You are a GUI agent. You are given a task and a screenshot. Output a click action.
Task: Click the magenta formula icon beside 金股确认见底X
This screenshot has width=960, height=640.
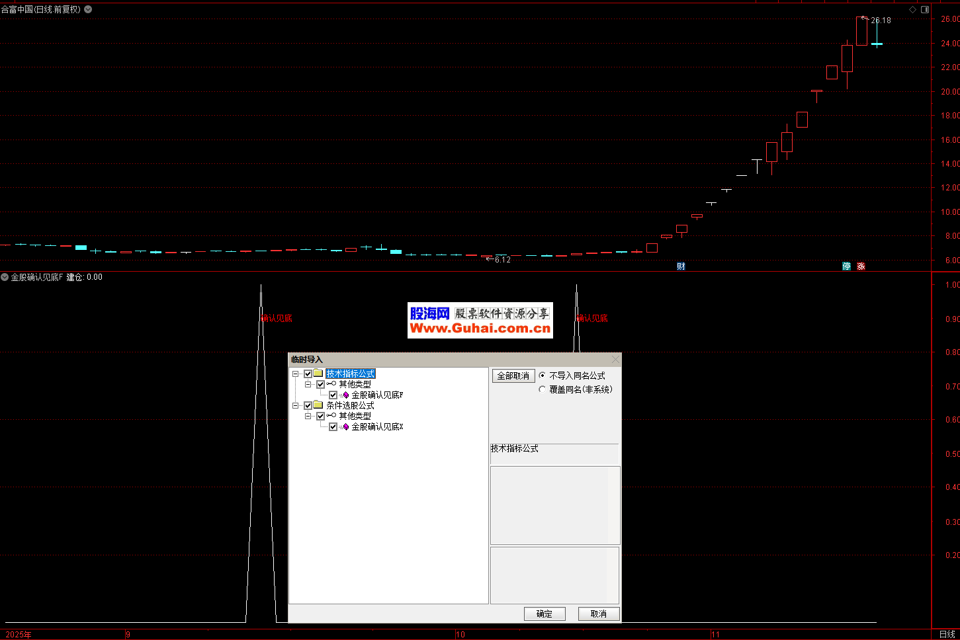coord(345,426)
